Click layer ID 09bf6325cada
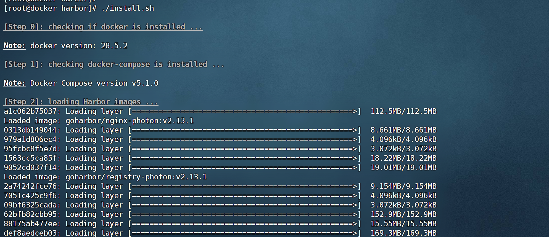 pos(30,205)
